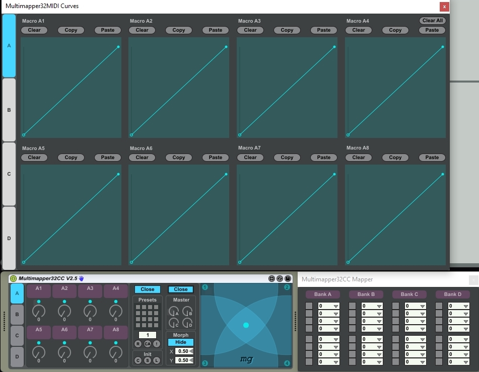This screenshot has width=479, height=372.
Task: Click the device activator power icon
Action: coord(14,278)
